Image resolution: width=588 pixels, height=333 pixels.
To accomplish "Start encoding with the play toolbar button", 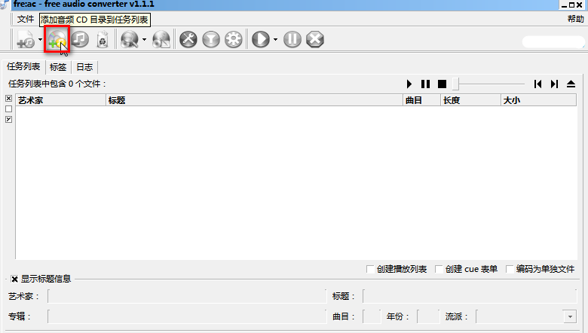I will coord(261,39).
